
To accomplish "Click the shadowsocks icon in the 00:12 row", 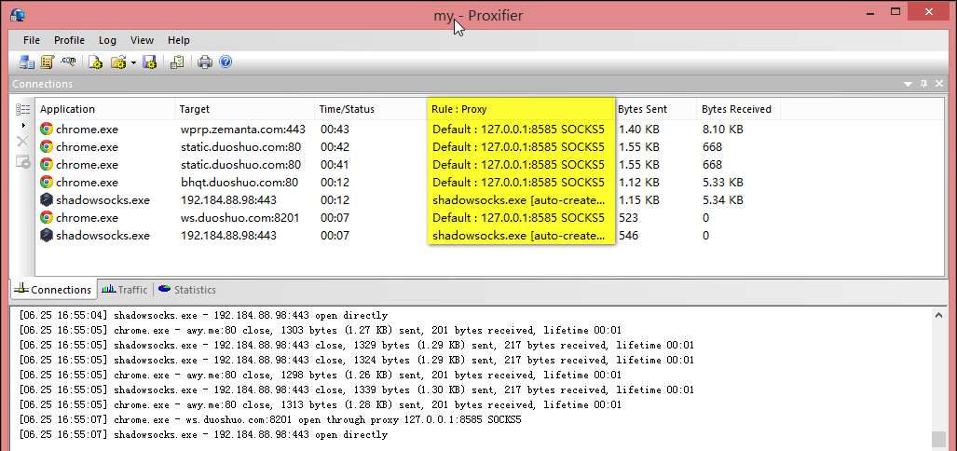I will pos(47,199).
